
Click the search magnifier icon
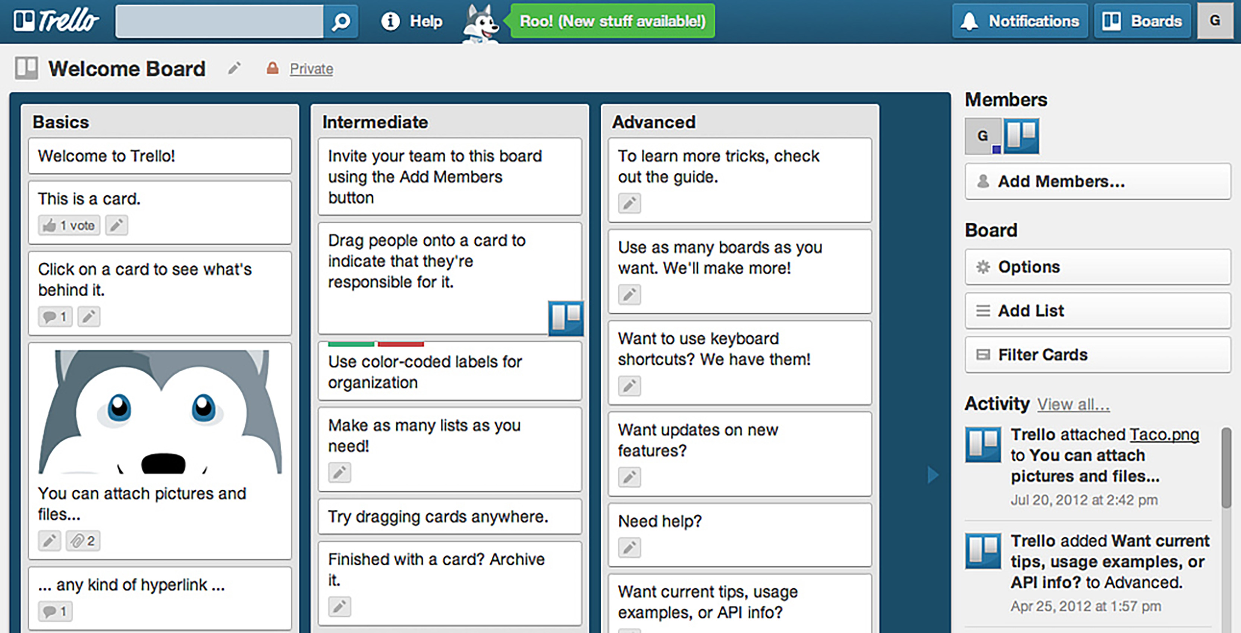pyautogui.click(x=340, y=21)
